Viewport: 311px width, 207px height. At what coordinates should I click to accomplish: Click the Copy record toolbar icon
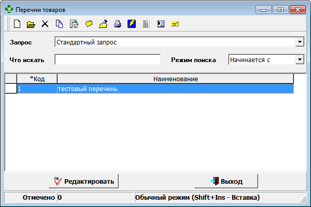coord(59,24)
